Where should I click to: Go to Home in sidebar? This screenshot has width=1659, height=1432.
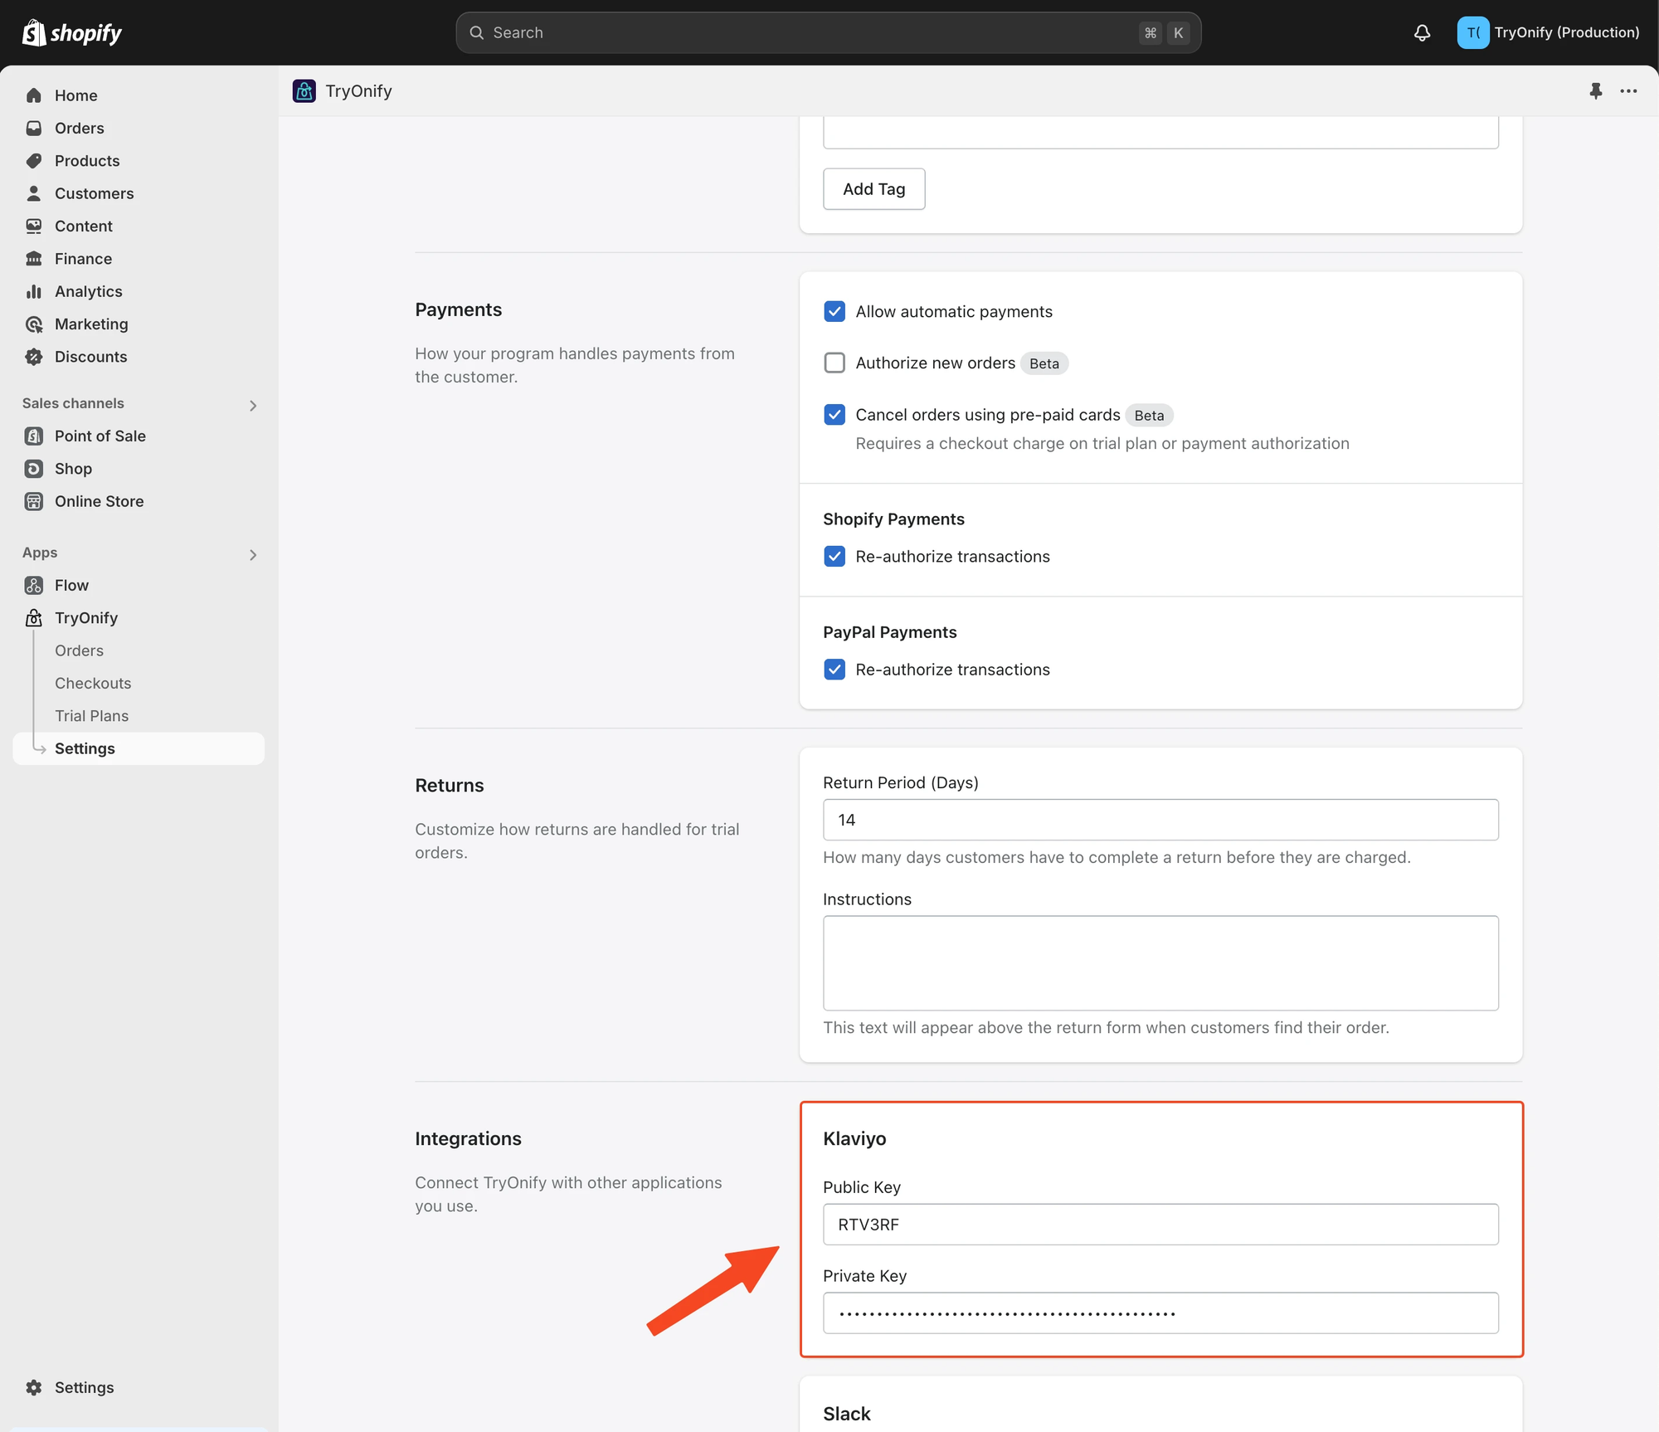(75, 95)
